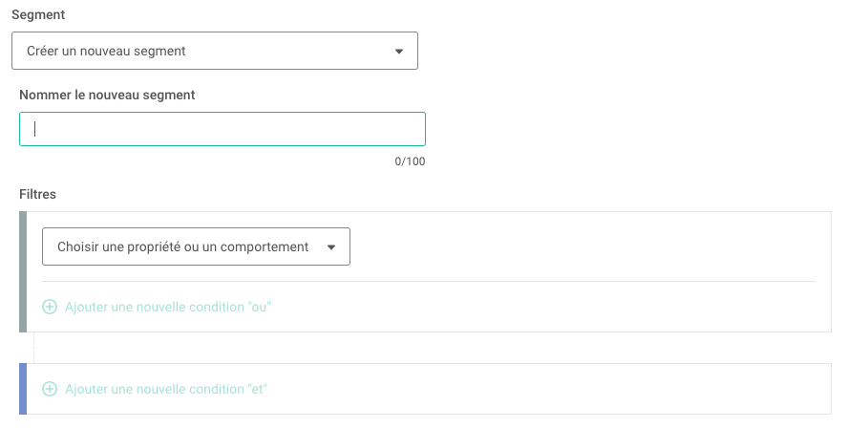Click the blue bar of the "et" block
The width and height of the screenshot is (847, 428).
click(23, 389)
